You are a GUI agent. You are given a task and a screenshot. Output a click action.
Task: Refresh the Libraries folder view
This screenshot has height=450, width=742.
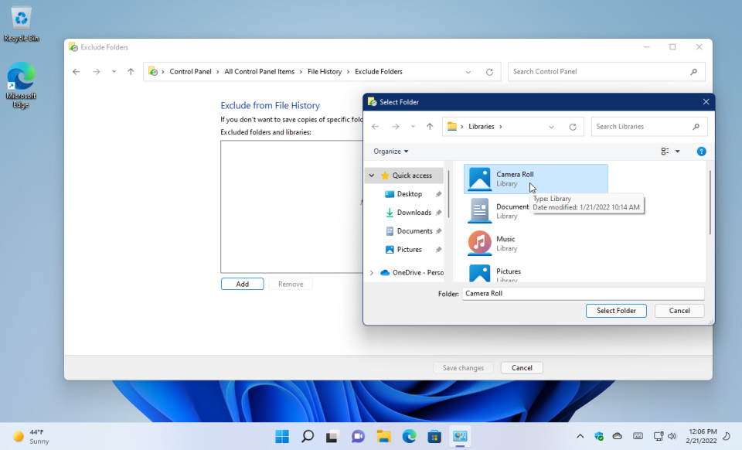click(x=570, y=126)
